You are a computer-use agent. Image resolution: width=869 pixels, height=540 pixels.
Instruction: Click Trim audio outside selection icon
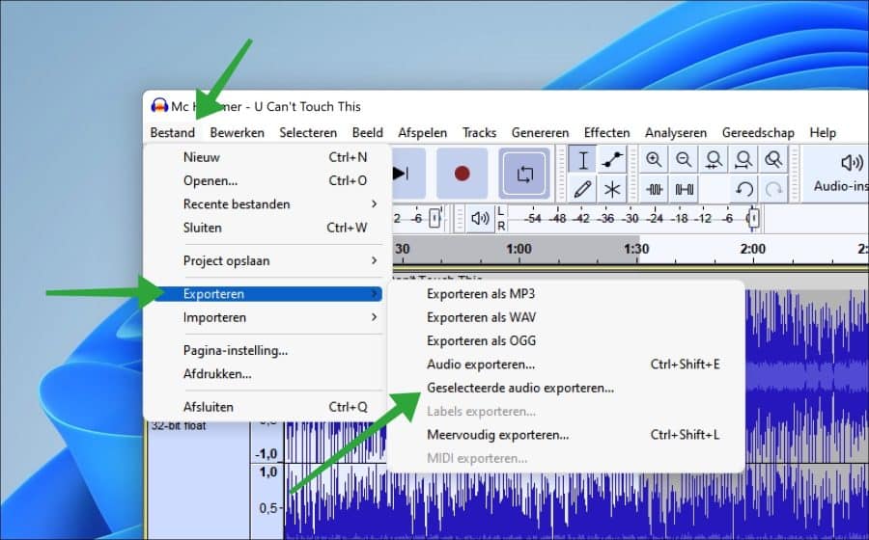(x=654, y=189)
